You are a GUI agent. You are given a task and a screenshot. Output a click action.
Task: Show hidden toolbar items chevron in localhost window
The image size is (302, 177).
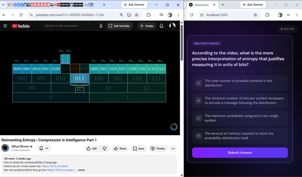289,15
